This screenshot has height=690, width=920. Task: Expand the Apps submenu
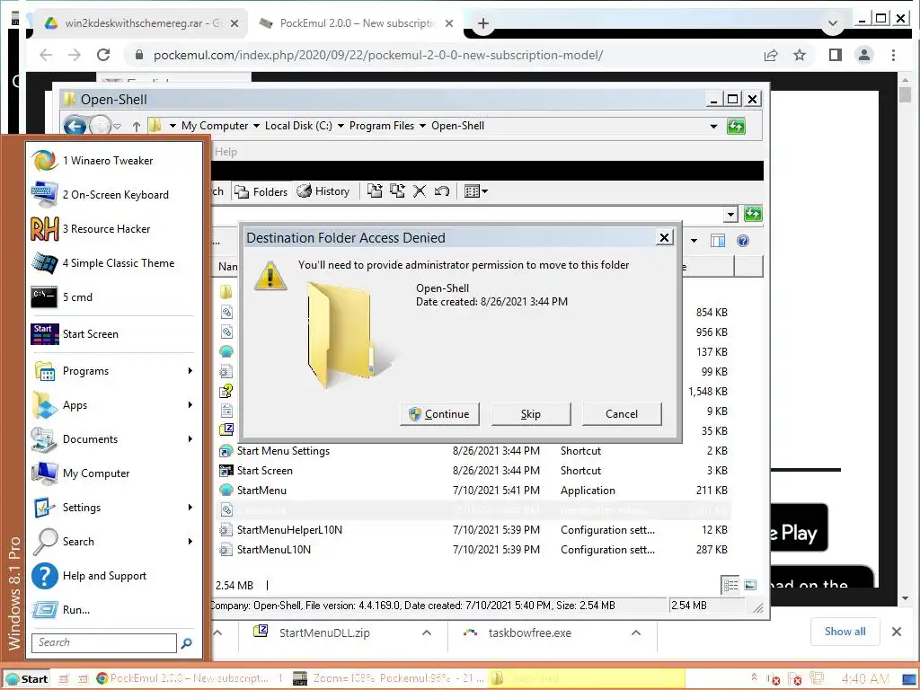coord(190,405)
